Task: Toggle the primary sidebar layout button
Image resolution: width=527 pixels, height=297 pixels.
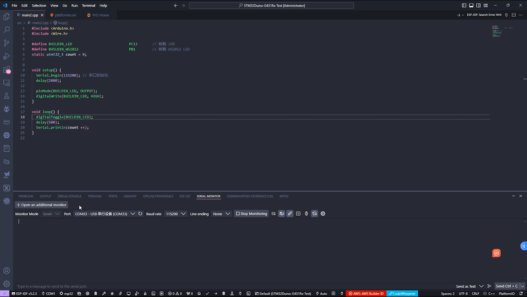Action: click(464, 6)
